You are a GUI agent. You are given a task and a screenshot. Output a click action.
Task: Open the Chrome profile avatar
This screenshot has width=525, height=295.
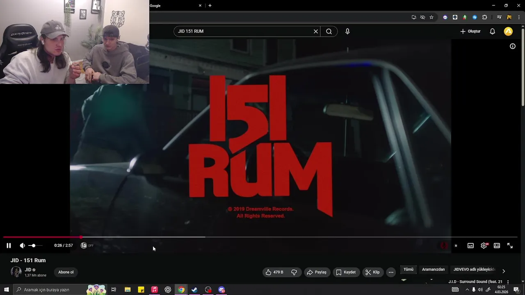pos(509,17)
